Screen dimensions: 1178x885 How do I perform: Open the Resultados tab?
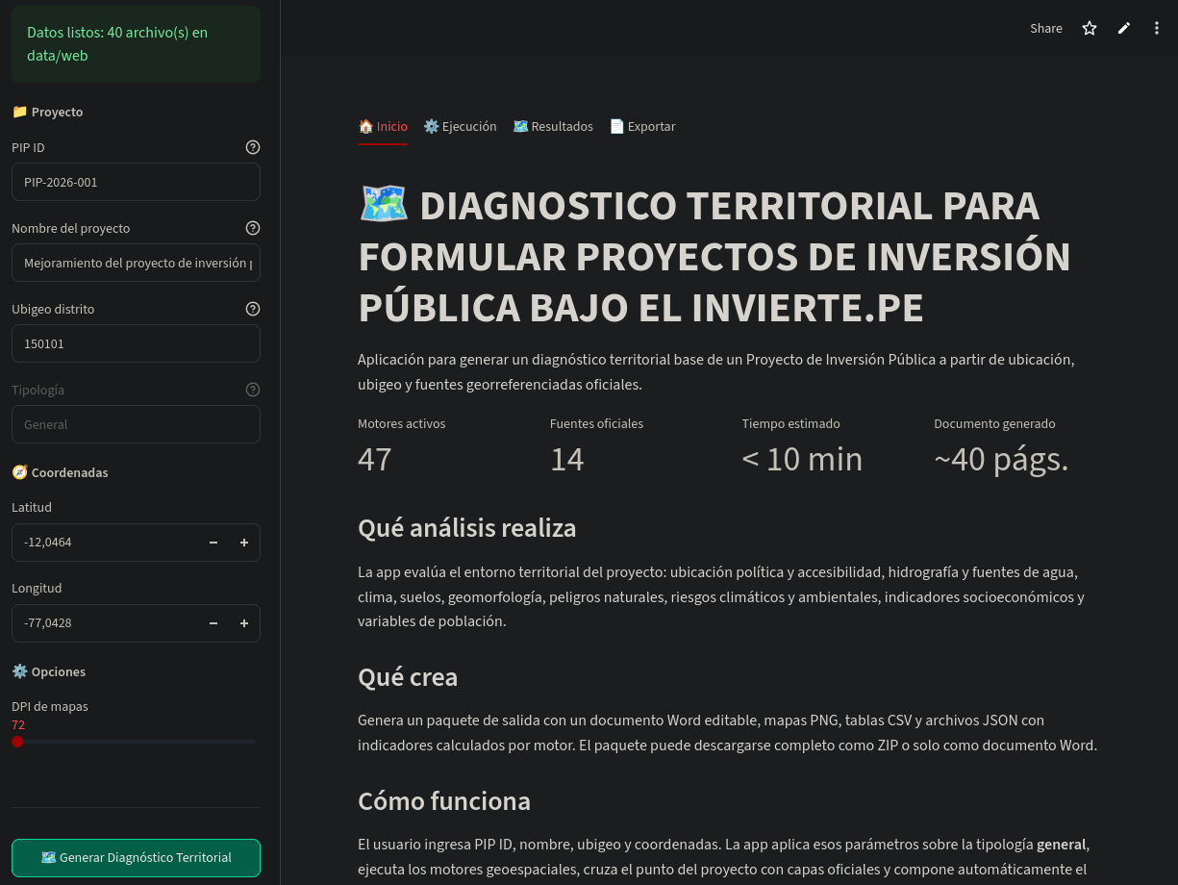(553, 126)
